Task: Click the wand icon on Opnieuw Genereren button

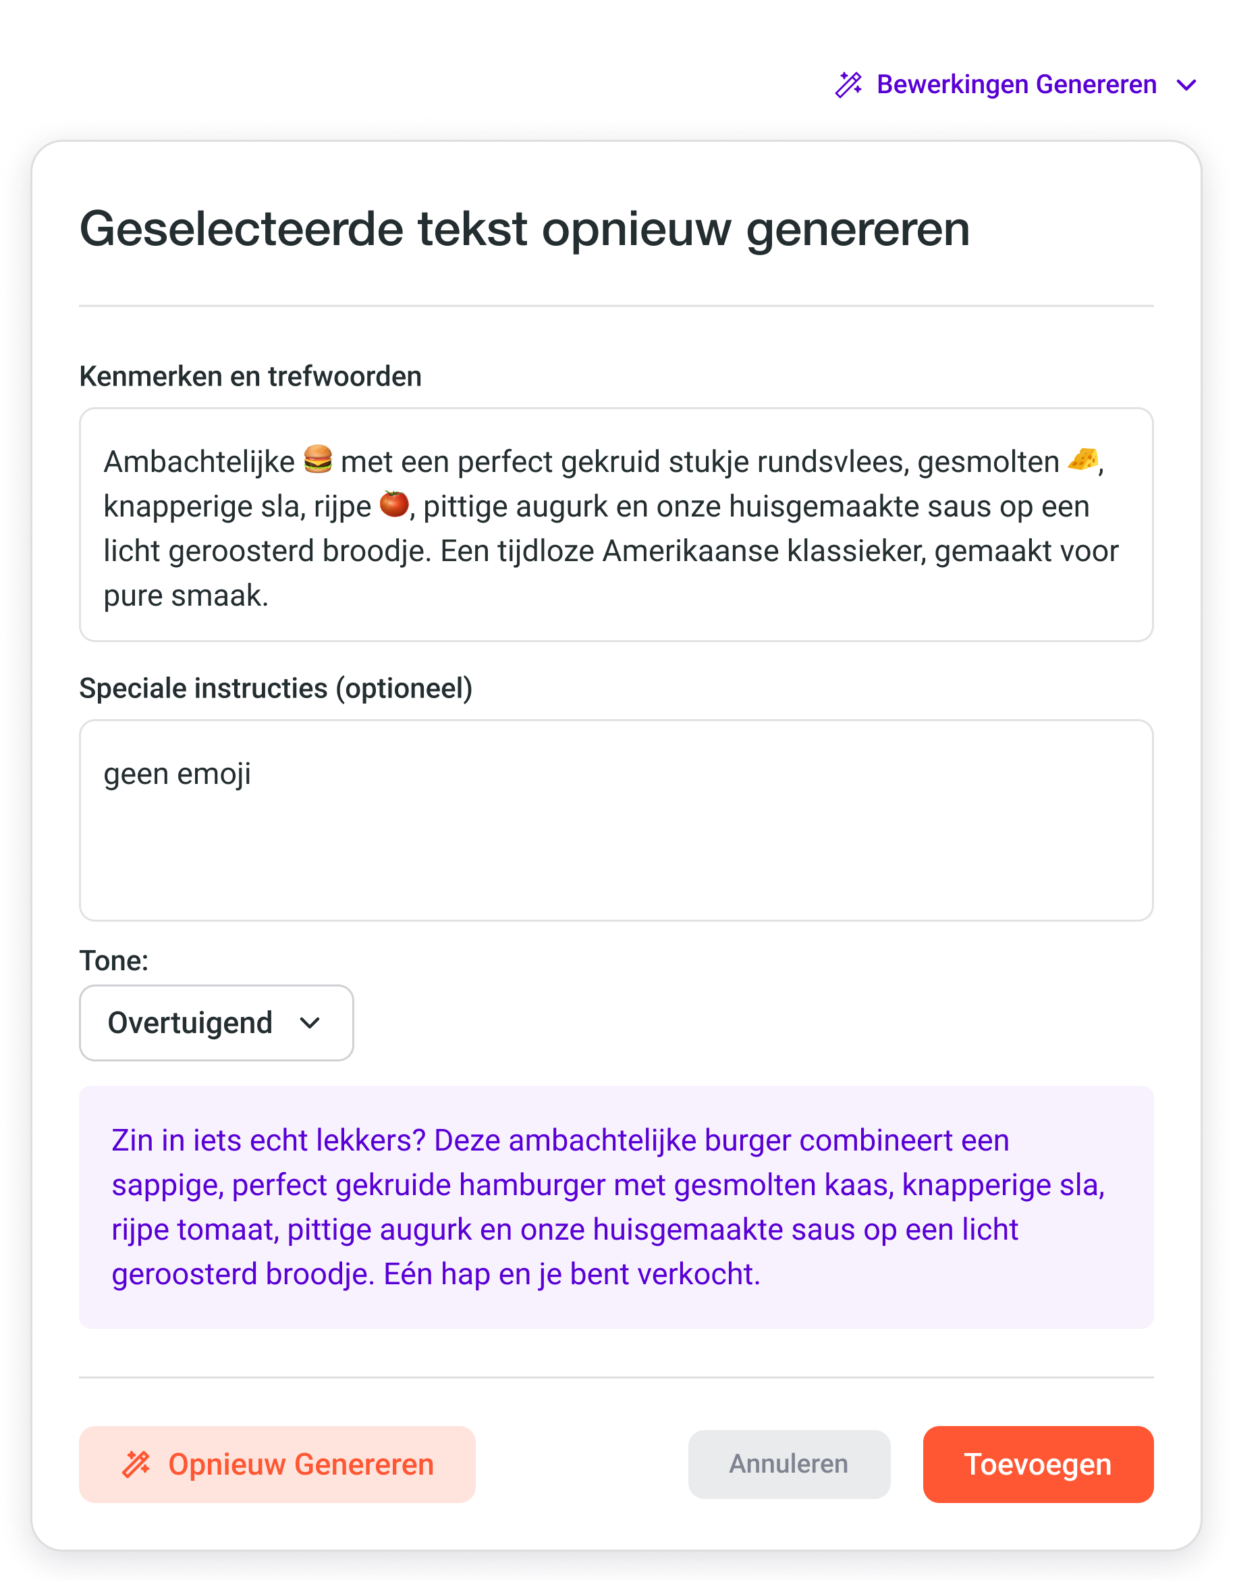Action: [x=136, y=1465]
